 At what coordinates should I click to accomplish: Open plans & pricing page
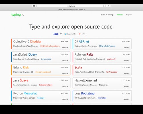click(107, 15)
